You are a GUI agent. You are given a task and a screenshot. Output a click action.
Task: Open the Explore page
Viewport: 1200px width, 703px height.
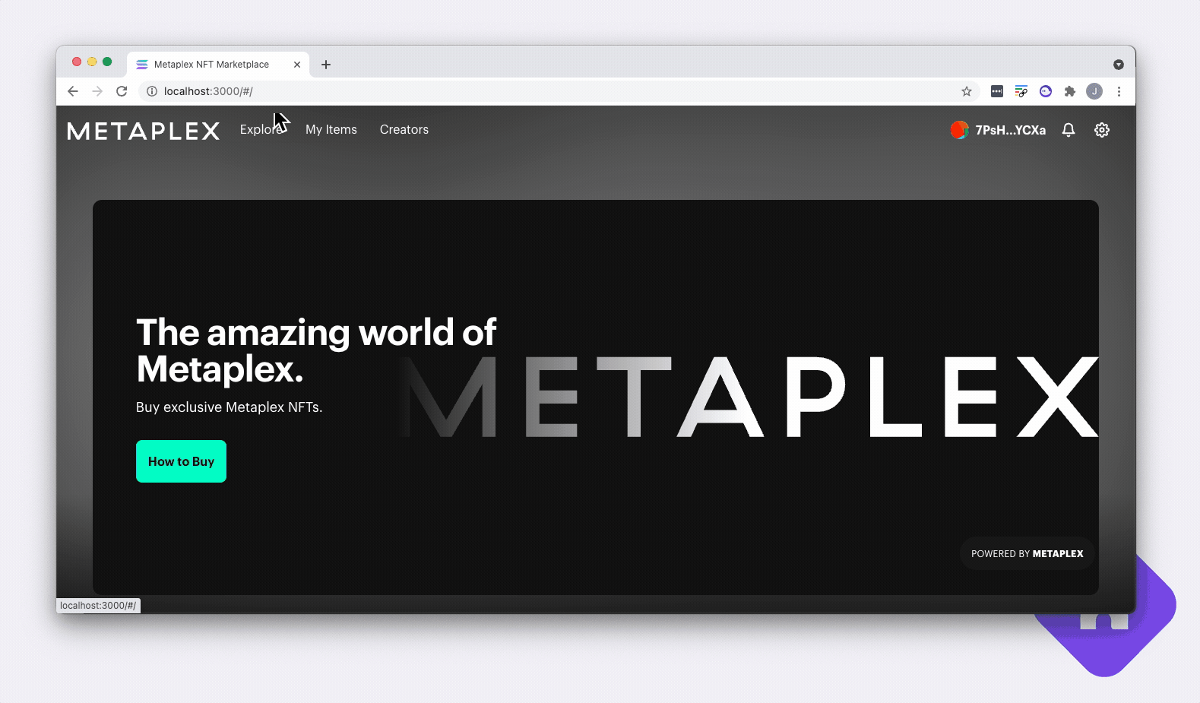[x=261, y=130]
